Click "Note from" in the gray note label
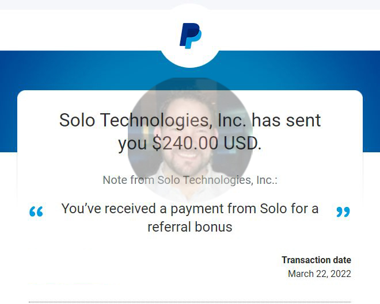The width and height of the screenshot is (380, 304). click(128, 180)
